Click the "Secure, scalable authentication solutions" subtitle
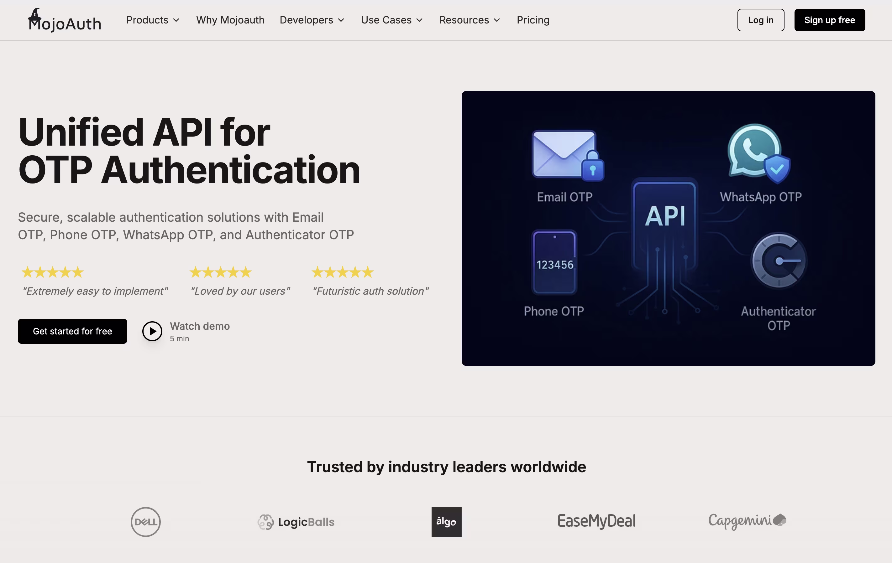The height and width of the screenshot is (563, 892). pyautogui.click(x=186, y=226)
